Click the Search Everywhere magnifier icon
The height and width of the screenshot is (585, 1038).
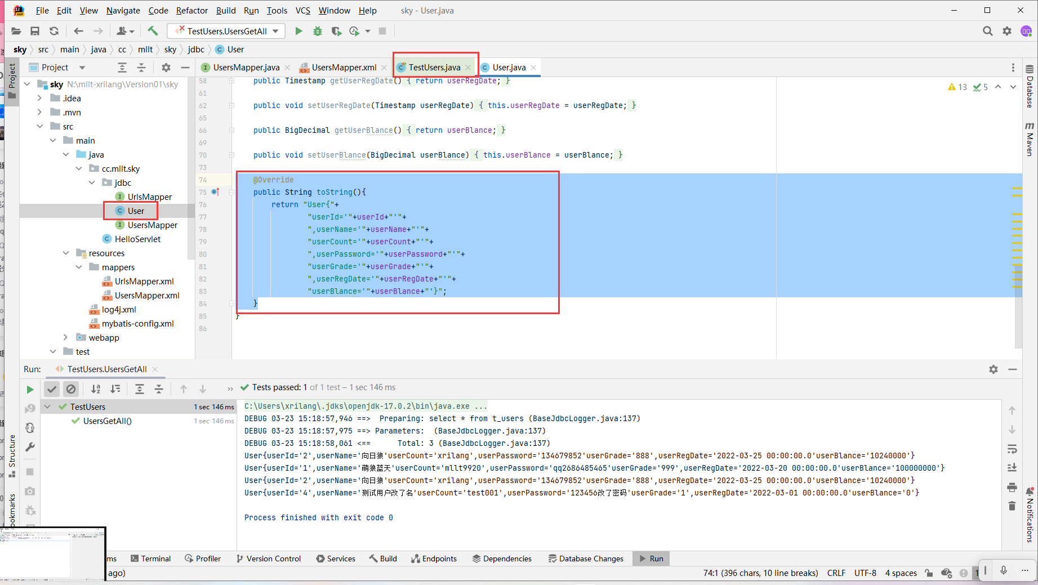click(988, 31)
